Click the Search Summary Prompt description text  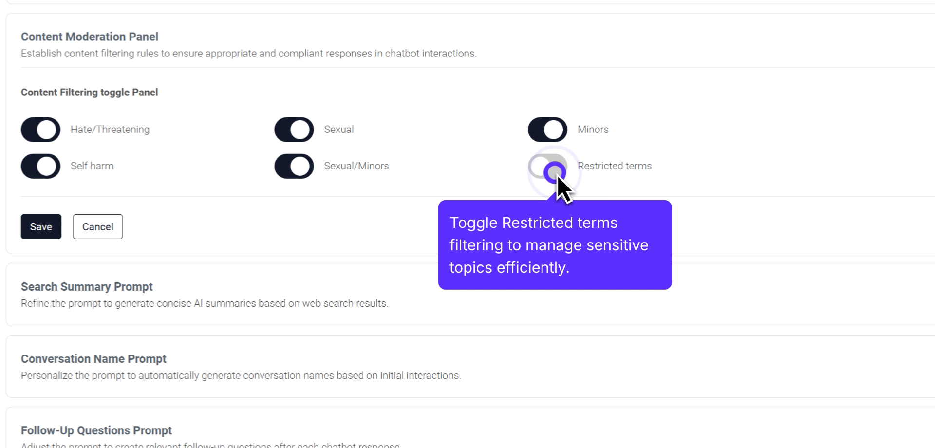point(205,303)
